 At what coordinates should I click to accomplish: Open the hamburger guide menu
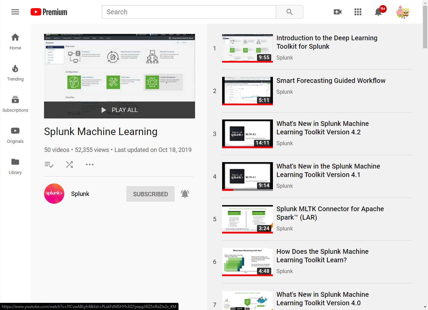[15, 12]
